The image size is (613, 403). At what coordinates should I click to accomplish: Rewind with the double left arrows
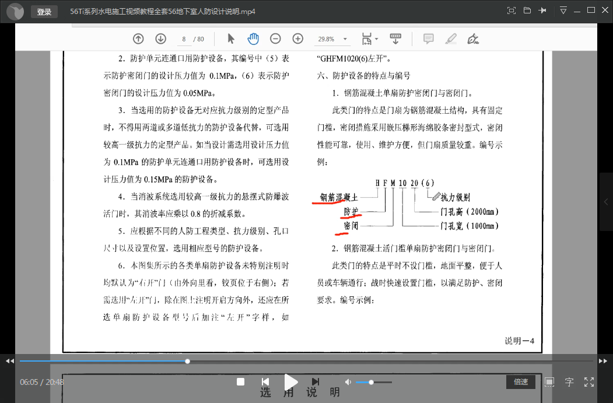tap(10, 361)
